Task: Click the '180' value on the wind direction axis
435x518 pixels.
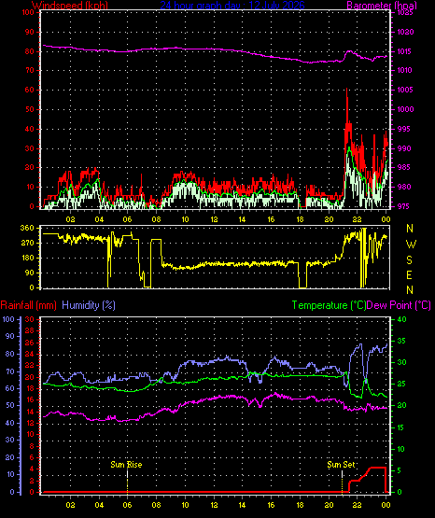Action: click(27, 258)
